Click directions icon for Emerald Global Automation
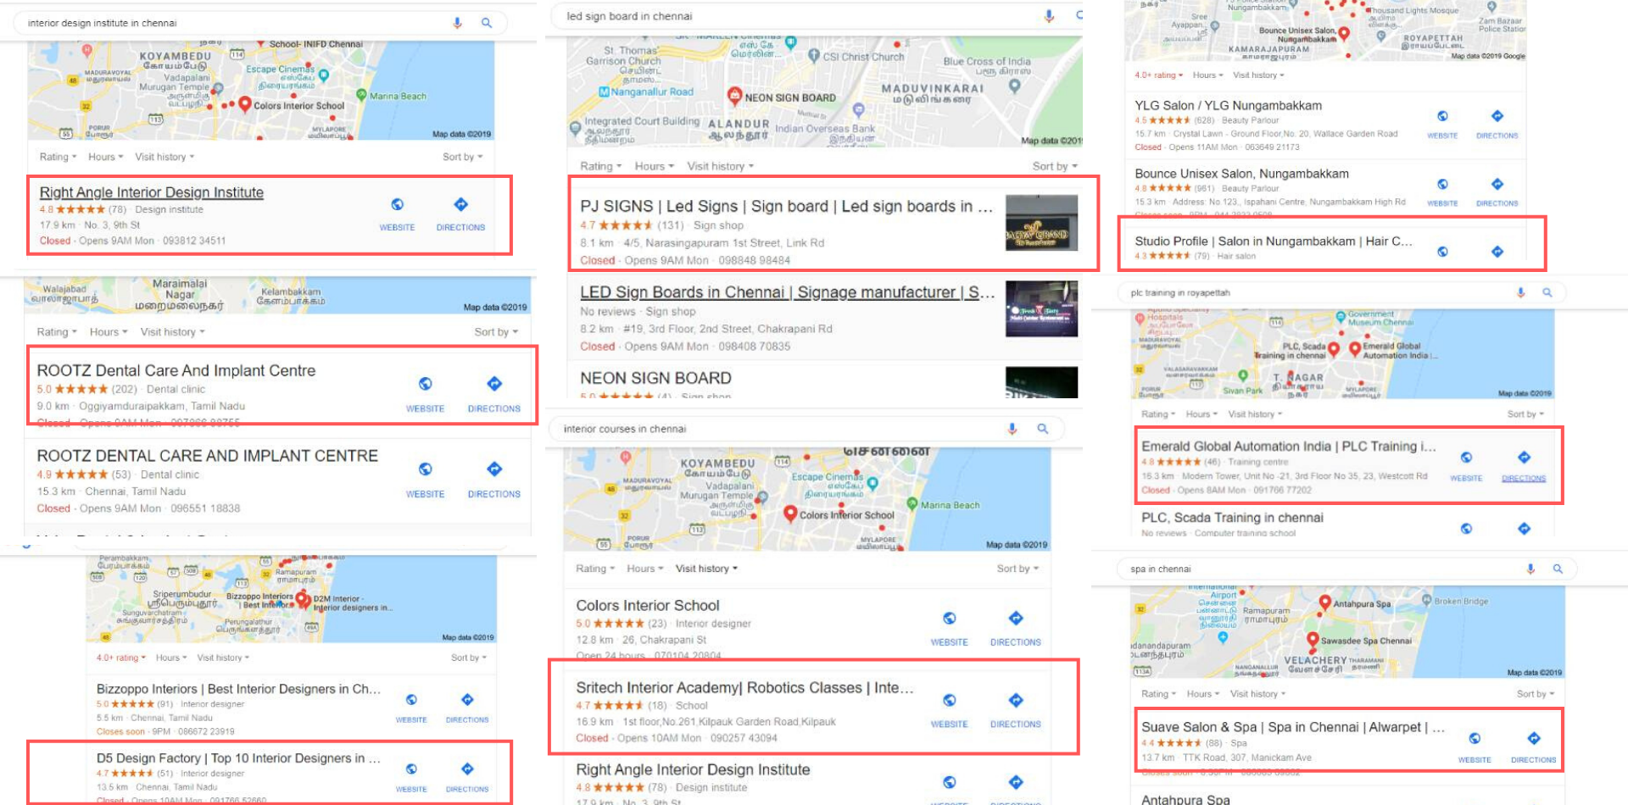The height and width of the screenshot is (805, 1628). point(1524,458)
